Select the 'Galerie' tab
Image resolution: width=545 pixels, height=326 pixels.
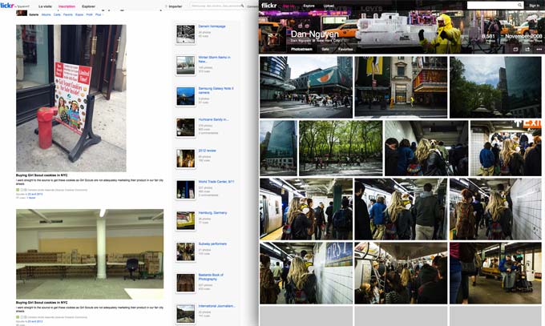coord(34,14)
